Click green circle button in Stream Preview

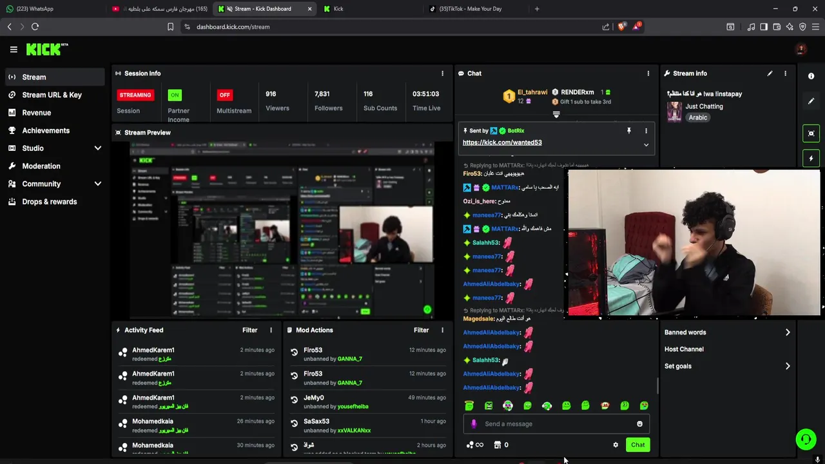coord(427,310)
